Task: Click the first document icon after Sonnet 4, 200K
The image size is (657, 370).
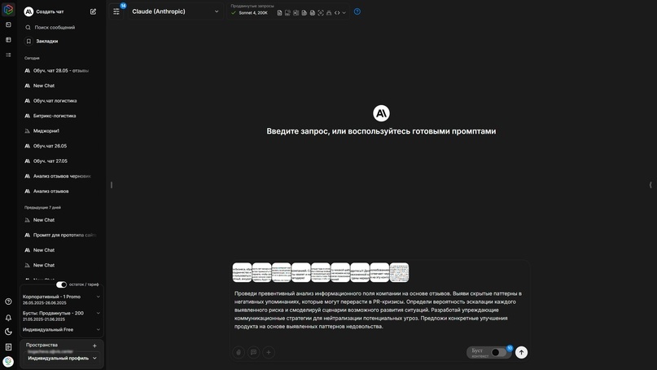Action: (279, 13)
